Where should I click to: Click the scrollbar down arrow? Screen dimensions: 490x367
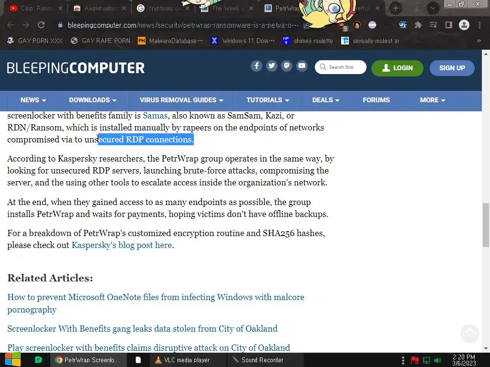pyautogui.click(x=486, y=348)
